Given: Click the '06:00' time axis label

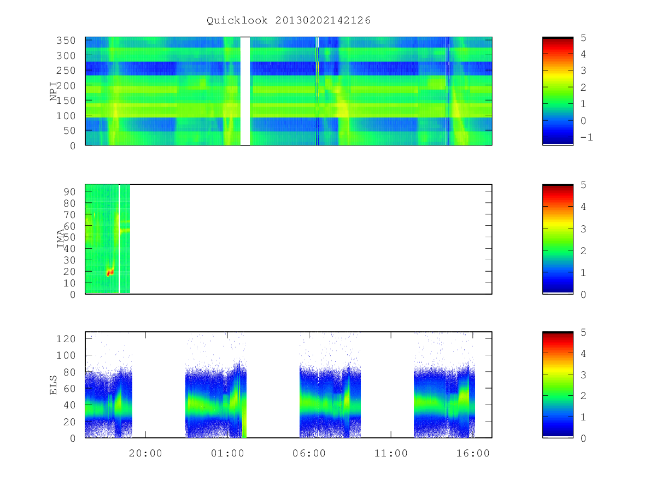Looking at the screenshot, I should pyautogui.click(x=309, y=453).
